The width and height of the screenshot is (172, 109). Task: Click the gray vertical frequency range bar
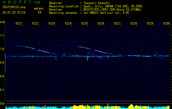point(5,63)
